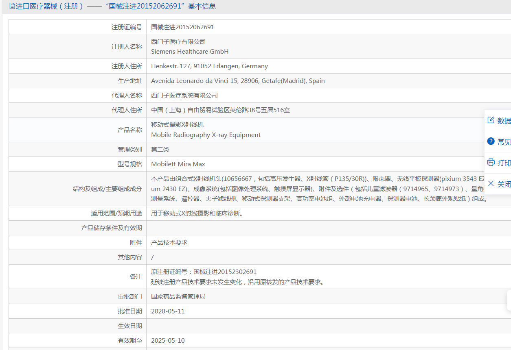The width and height of the screenshot is (511, 350).
Task: Select 西门子医疗有限公司 registrant name
Action: (x=178, y=41)
